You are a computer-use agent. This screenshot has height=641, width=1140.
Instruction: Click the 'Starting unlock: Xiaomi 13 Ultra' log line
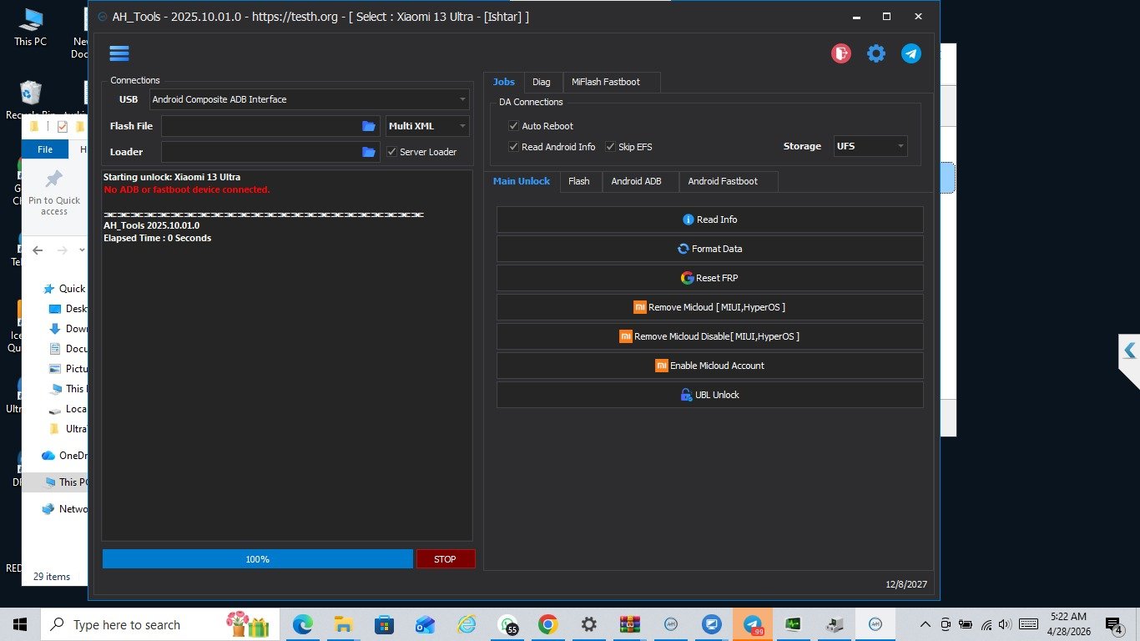172,177
